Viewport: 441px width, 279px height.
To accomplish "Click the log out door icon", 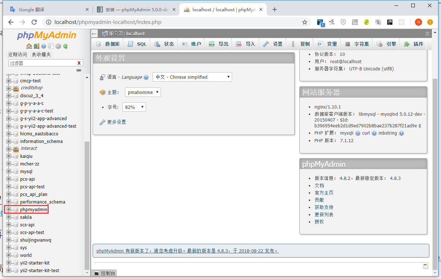I will coord(36,46).
